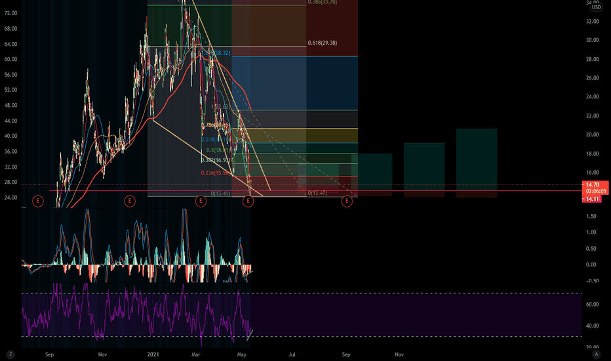Select the 0.618(29.38) Fibonacci level label
The image size is (611, 361).
pos(323,43)
